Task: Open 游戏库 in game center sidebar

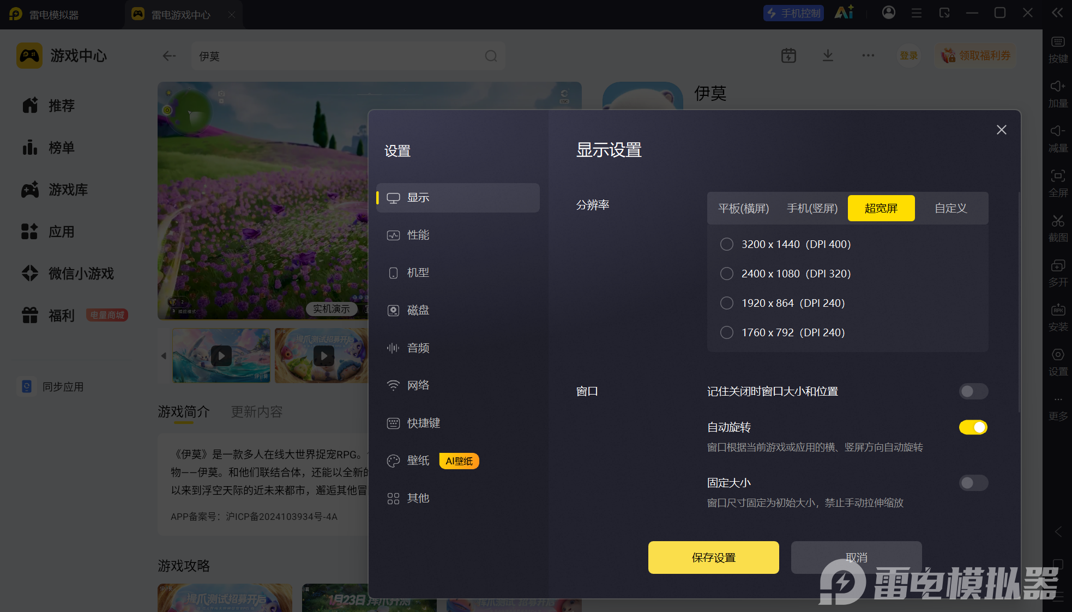Action: click(55, 189)
